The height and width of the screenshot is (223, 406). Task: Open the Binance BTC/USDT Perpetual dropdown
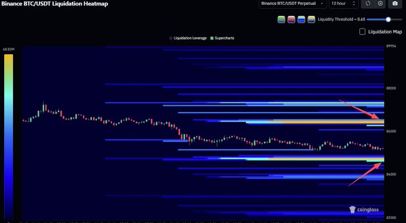click(x=293, y=4)
